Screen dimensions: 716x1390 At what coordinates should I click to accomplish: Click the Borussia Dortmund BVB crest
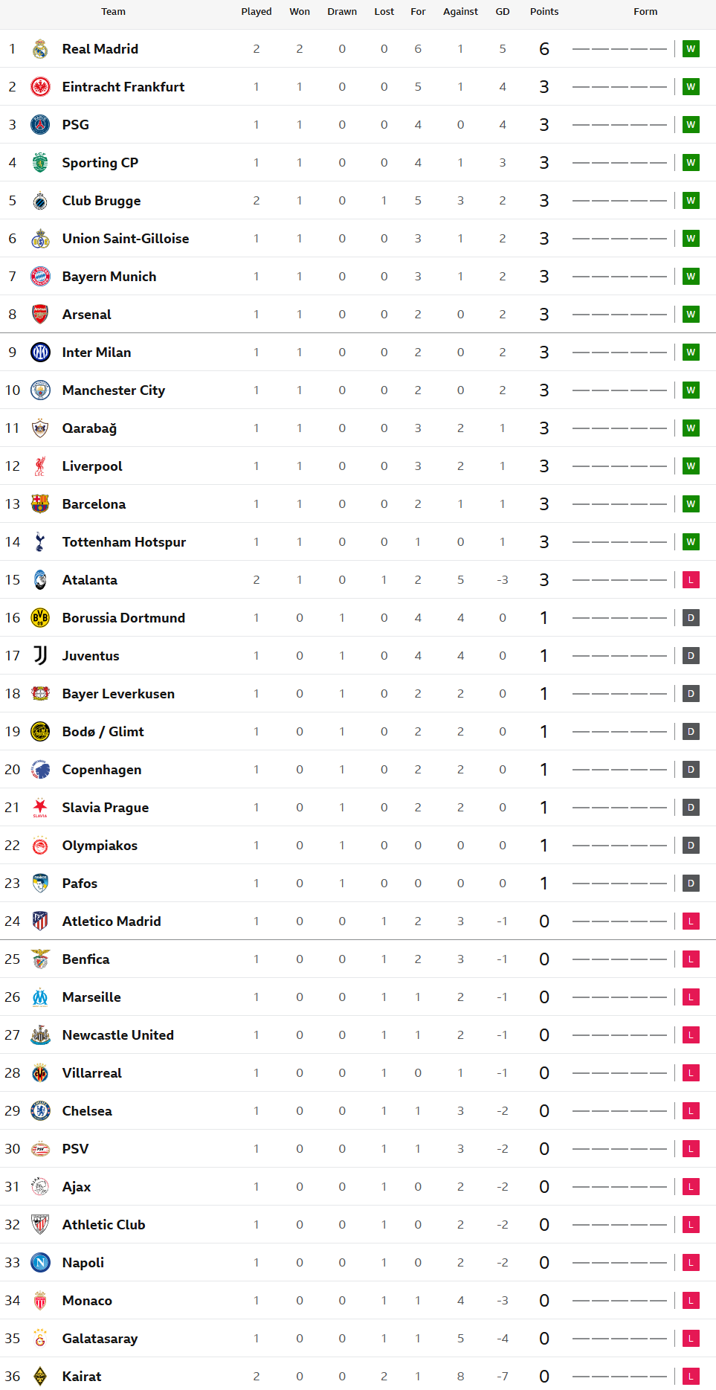(40, 618)
